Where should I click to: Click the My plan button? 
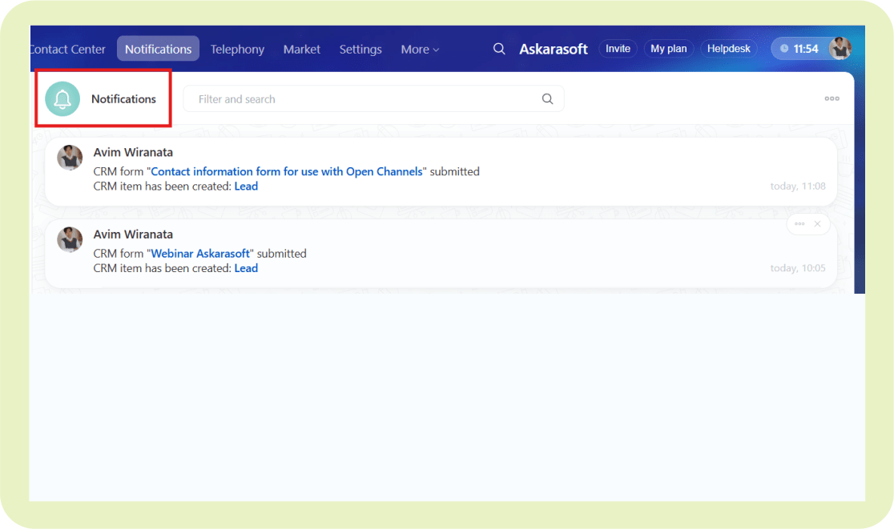tap(668, 49)
